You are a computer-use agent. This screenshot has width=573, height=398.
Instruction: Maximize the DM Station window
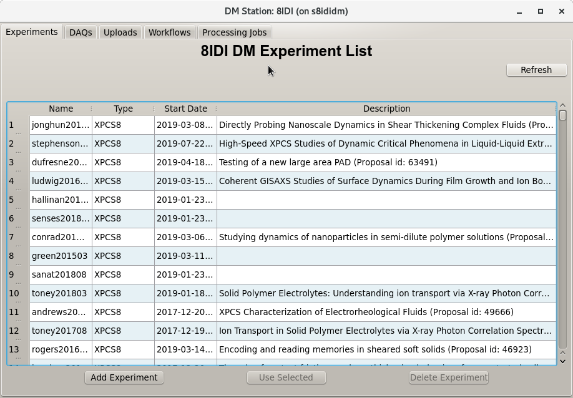[x=541, y=11]
